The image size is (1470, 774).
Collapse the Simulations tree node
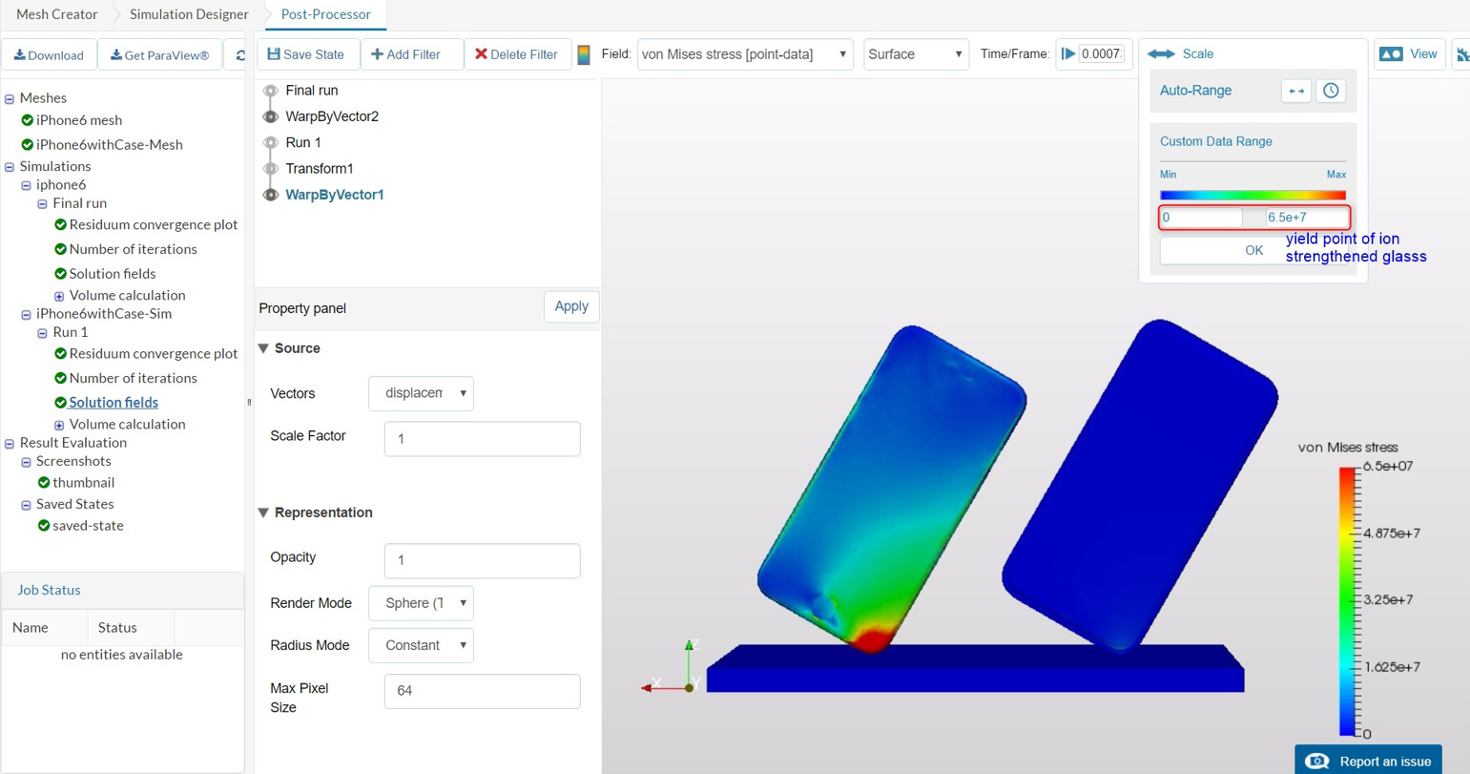tap(10, 167)
